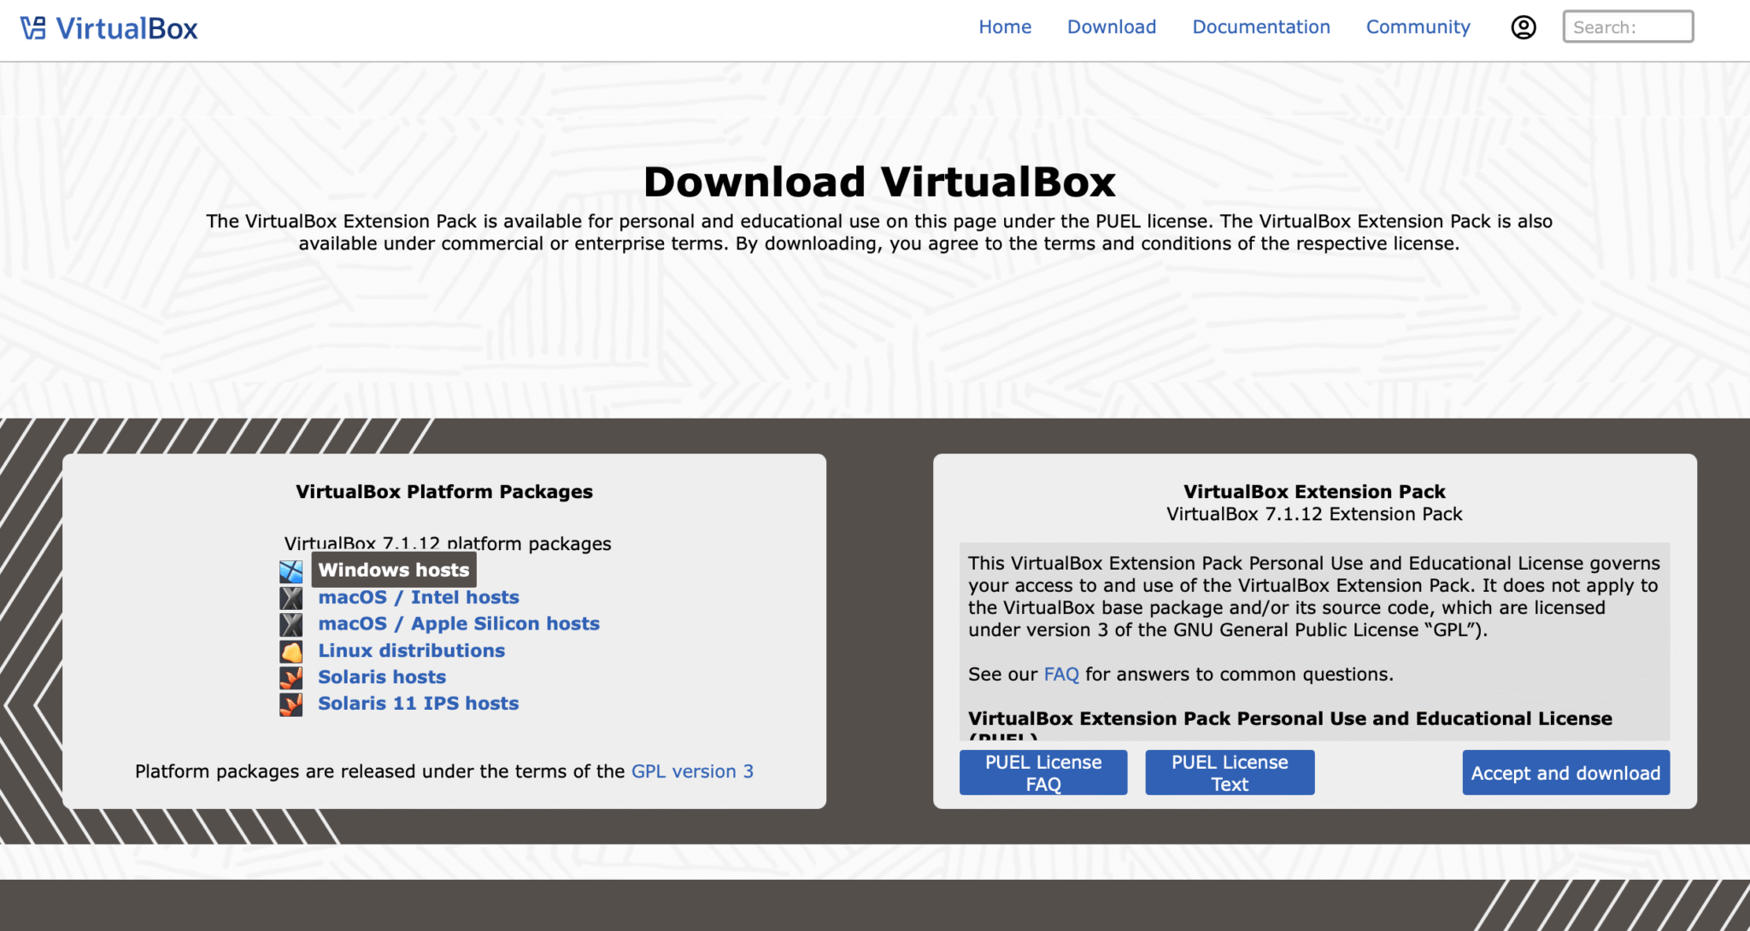The width and height of the screenshot is (1750, 931).
Task: Follow the FAQ link in license text
Action: pyautogui.click(x=1061, y=675)
